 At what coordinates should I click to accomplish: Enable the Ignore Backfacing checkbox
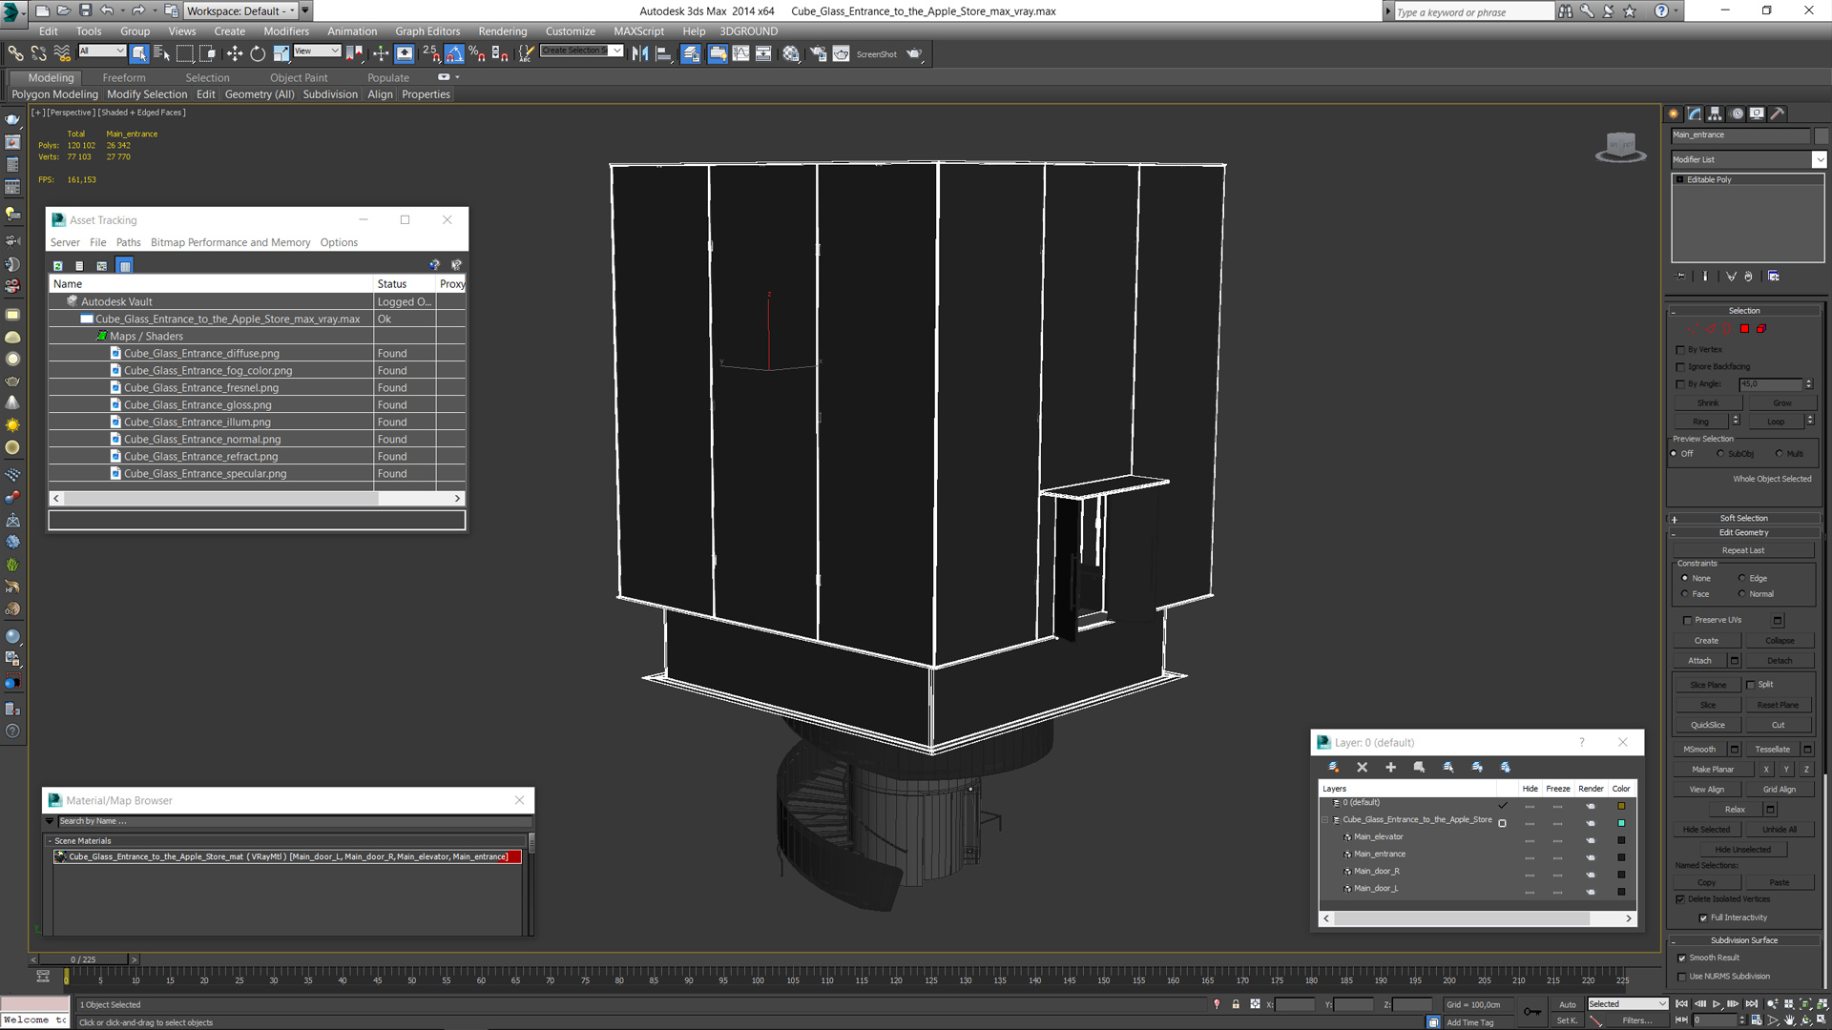tap(1680, 367)
